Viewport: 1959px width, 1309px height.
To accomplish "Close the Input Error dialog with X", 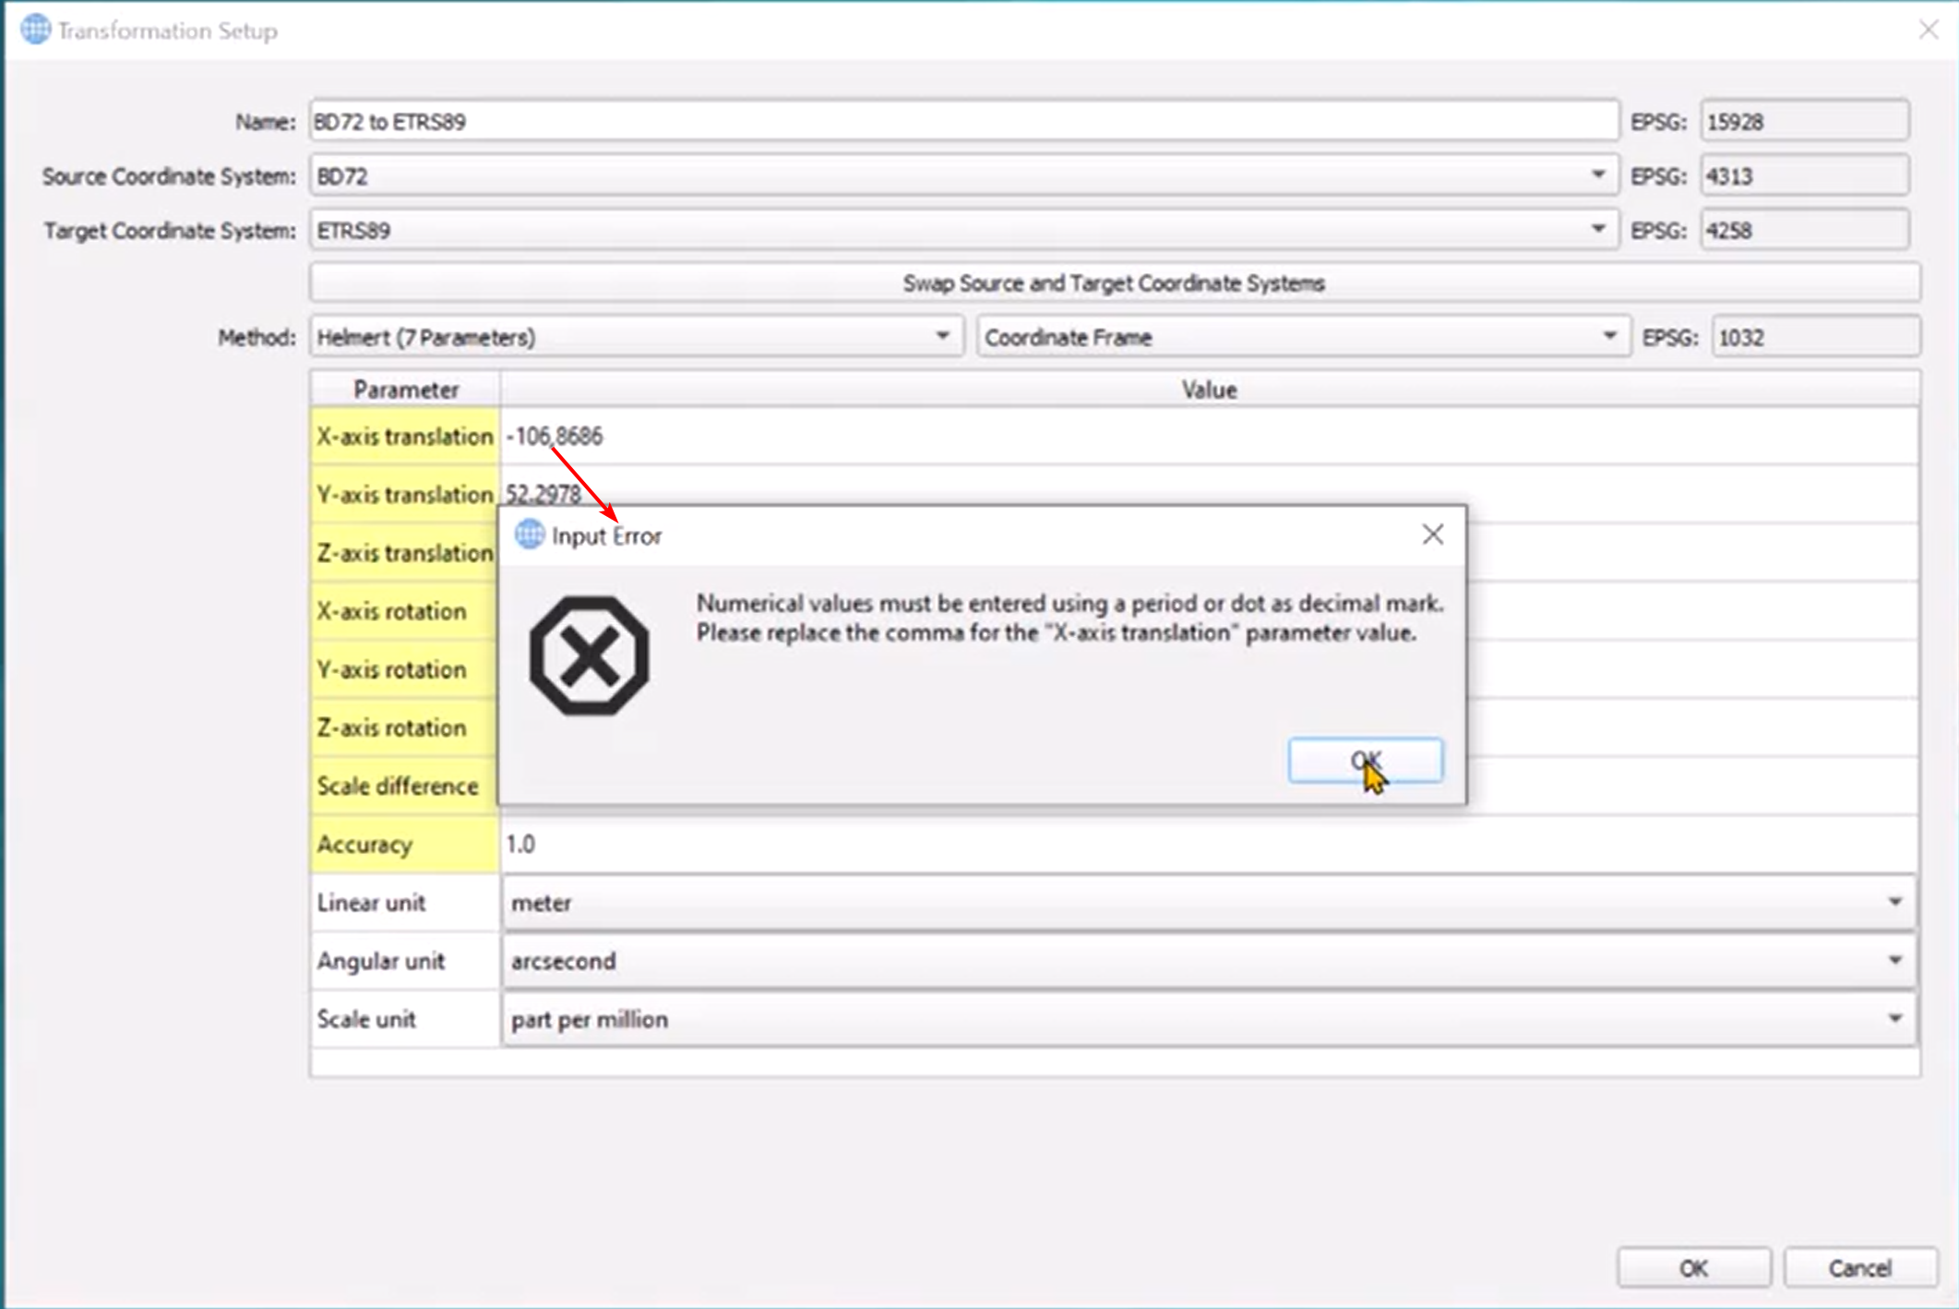I will pos(1432,534).
